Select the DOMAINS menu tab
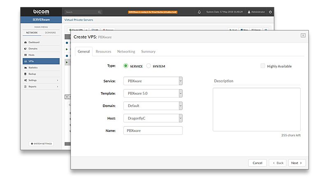The width and height of the screenshot is (329, 179). coord(50,33)
